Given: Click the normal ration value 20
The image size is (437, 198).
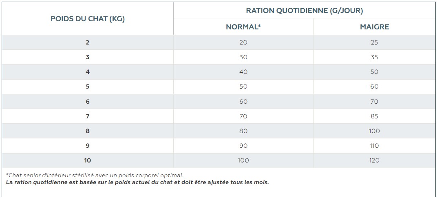Looking at the screenshot, I should tap(243, 42).
